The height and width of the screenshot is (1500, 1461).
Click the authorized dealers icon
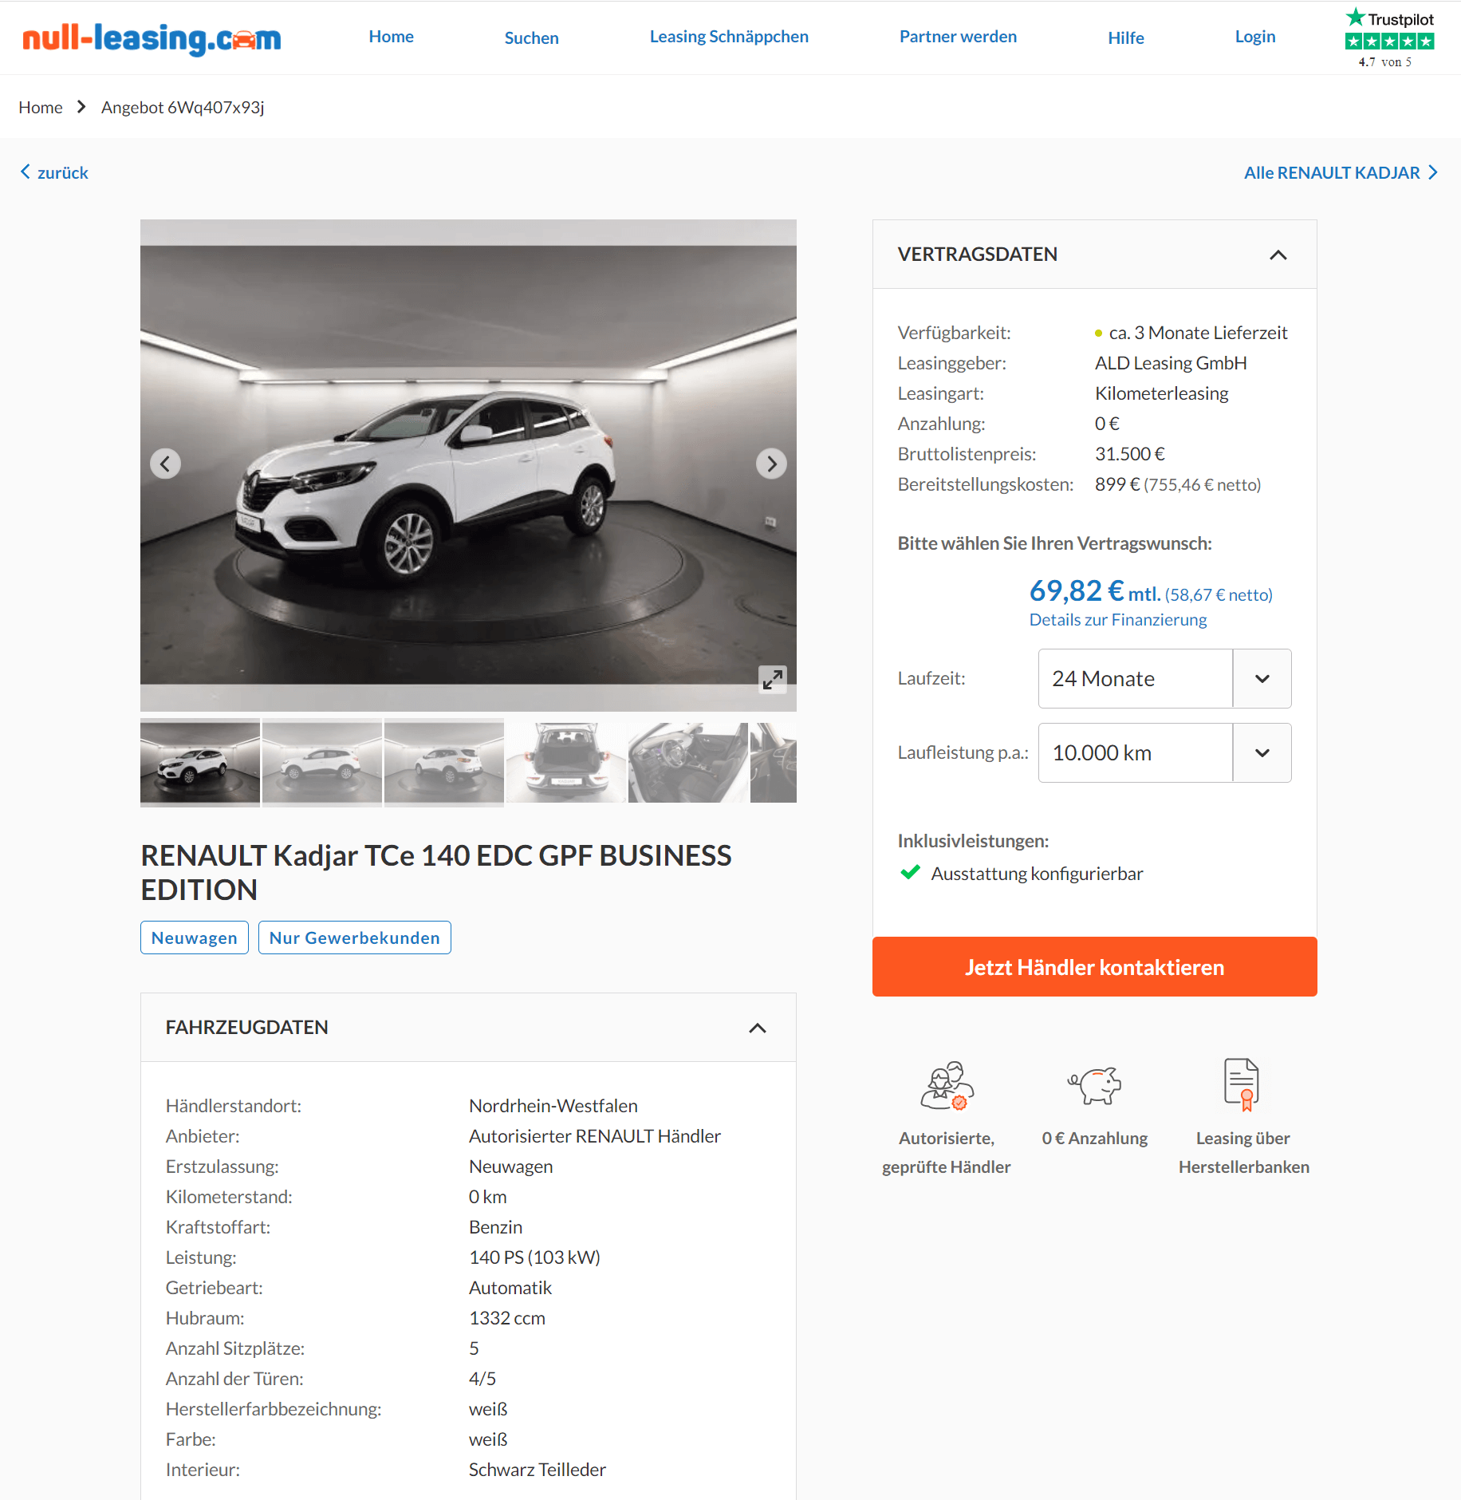coord(947,1085)
